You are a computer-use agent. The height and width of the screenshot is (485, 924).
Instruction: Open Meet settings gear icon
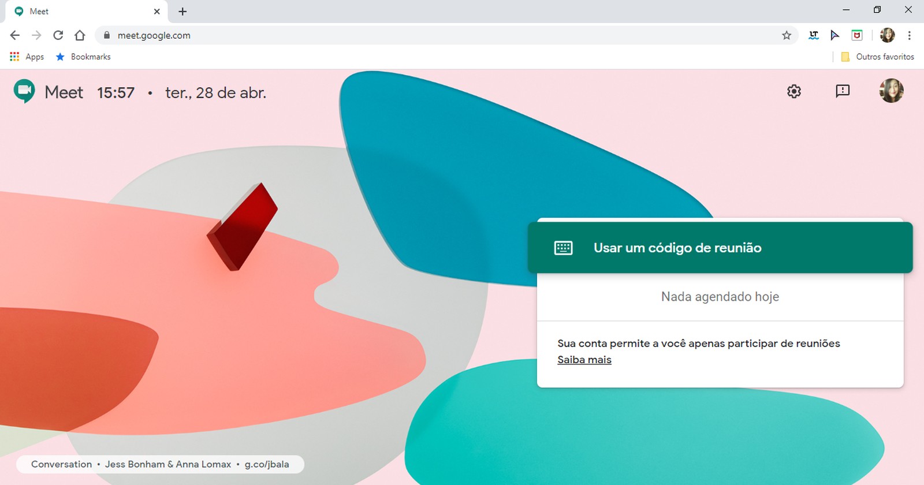(x=794, y=91)
